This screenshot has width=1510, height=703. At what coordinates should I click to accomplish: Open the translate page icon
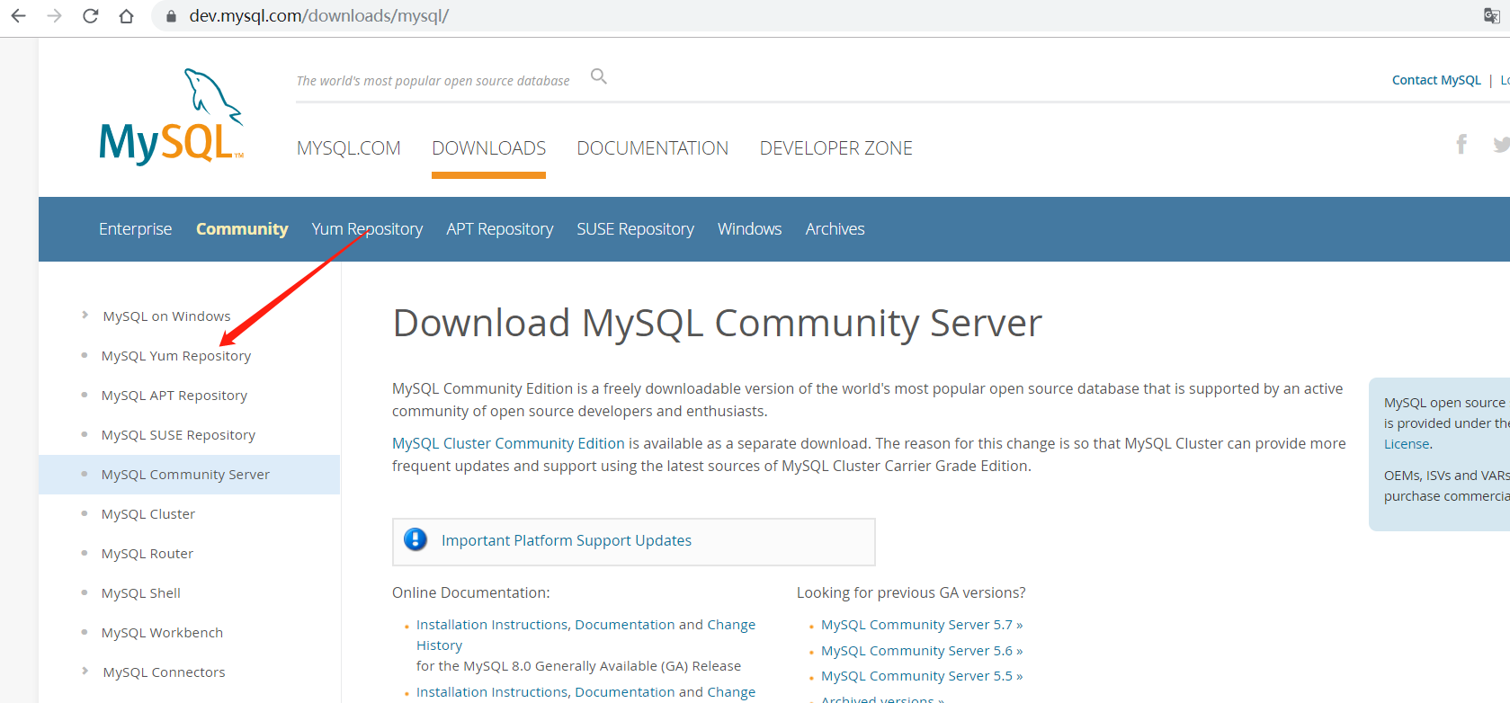pyautogui.click(x=1491, y=15)
